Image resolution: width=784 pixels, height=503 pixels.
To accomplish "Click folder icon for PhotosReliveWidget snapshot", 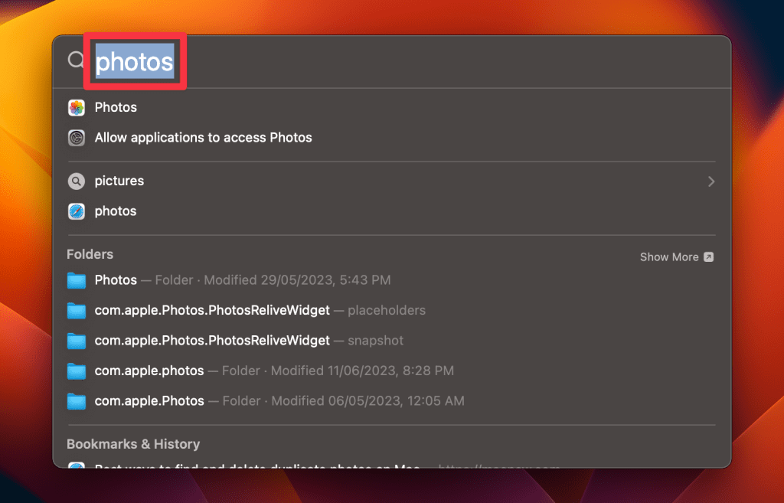I will point(77,341).
